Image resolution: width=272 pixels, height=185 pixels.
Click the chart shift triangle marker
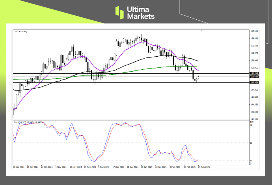tap(202, 30)
